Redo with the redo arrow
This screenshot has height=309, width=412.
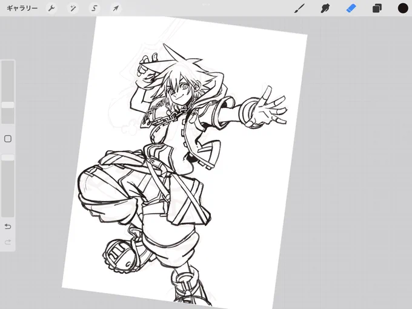click(x=8, y=242)
